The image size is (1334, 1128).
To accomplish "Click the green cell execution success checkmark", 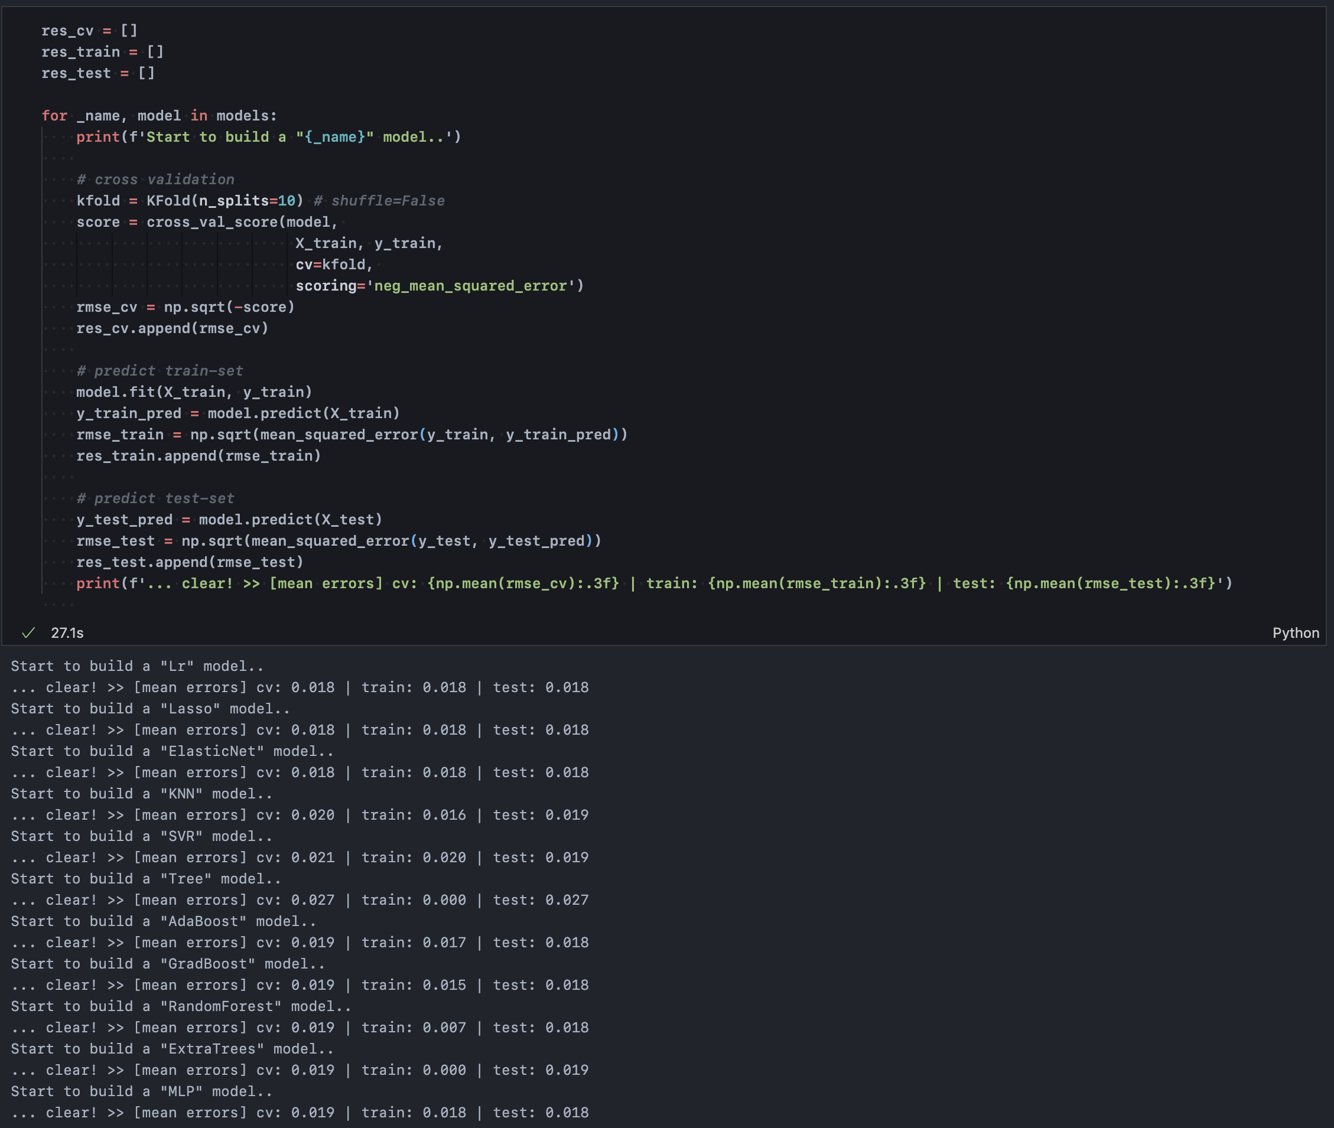I will click(28, 633).
